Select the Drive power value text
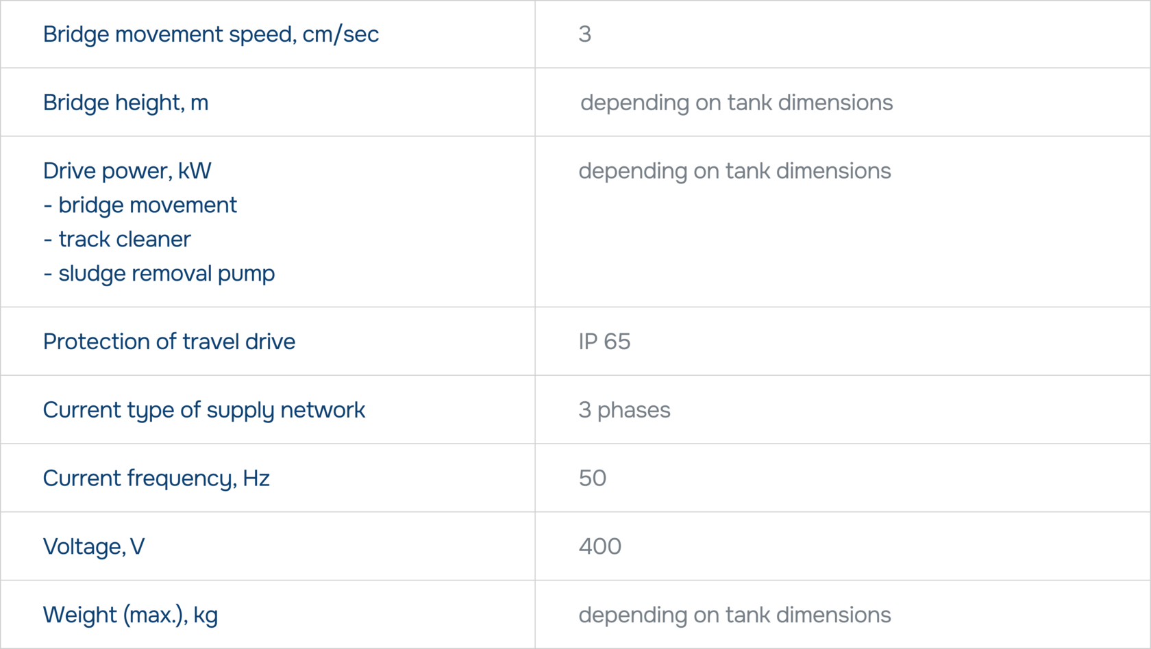This screenshot has width=1151, height=649. pyautogui.click(x=734, y=171)
